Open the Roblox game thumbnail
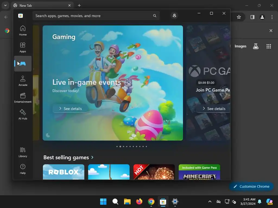 64,172
